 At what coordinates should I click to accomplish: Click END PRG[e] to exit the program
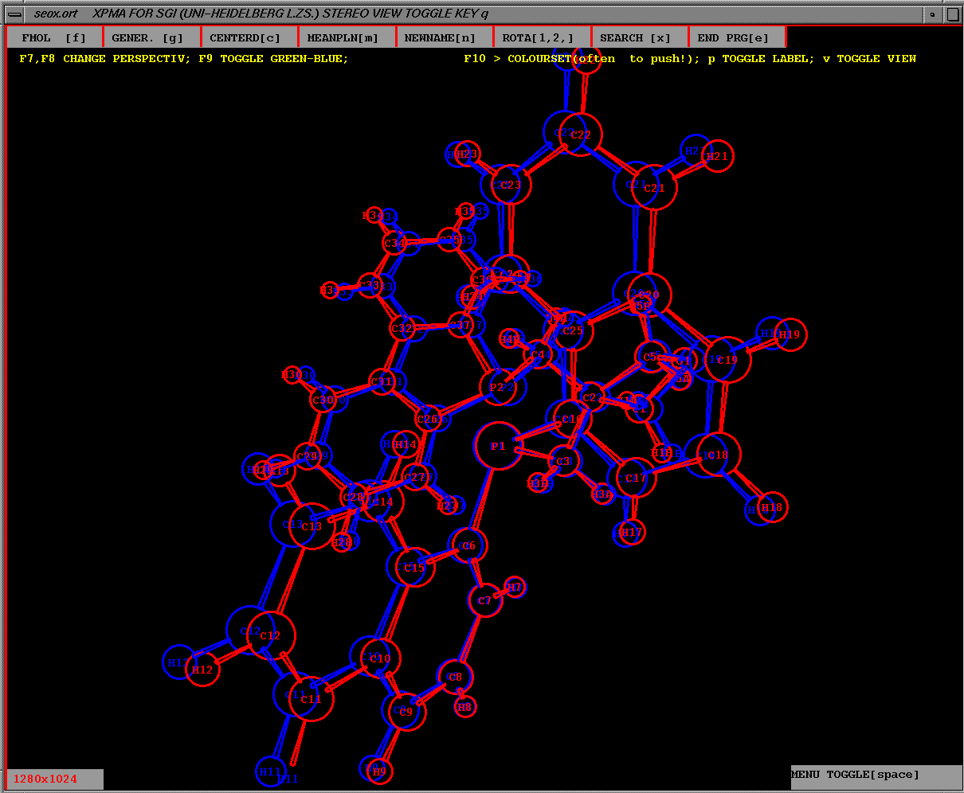tap(736, 37)
